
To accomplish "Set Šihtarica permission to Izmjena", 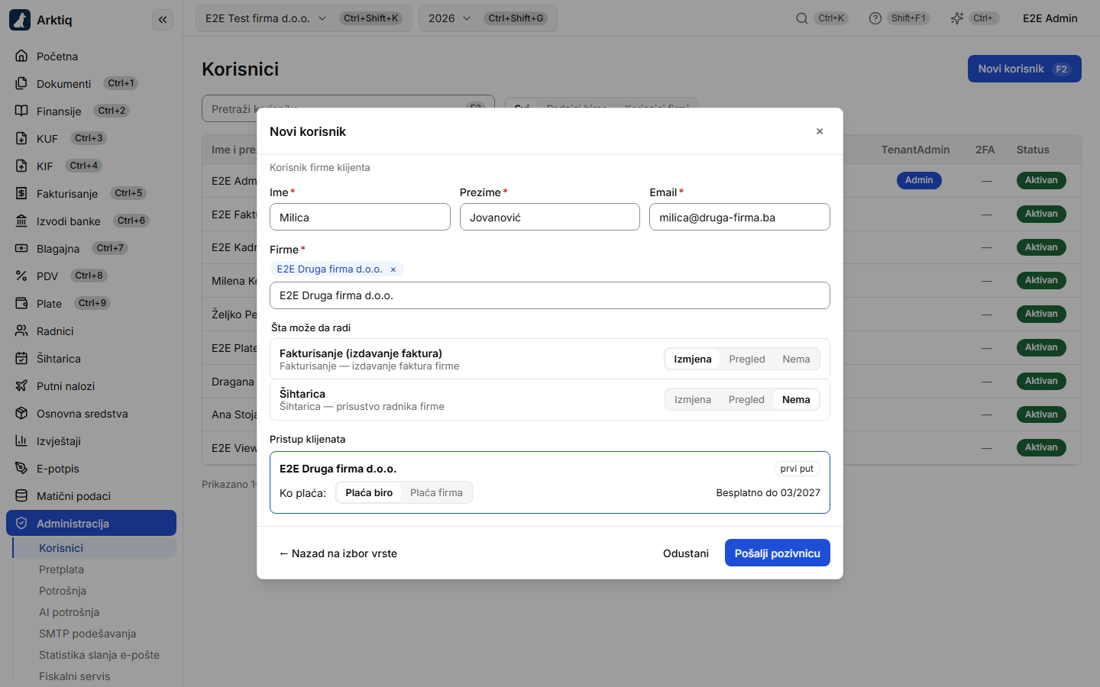I will click(x=692, y=399).
